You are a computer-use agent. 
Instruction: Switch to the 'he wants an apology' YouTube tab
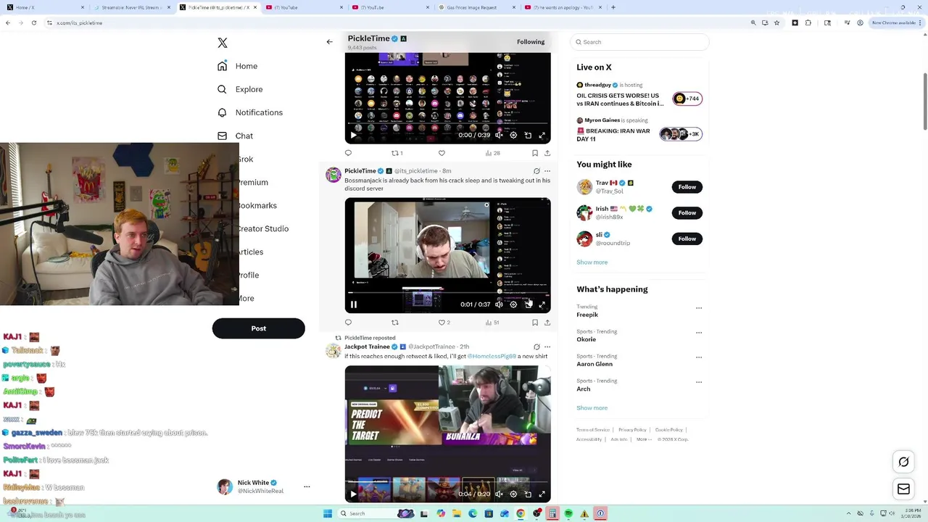(x=563, y=7)
